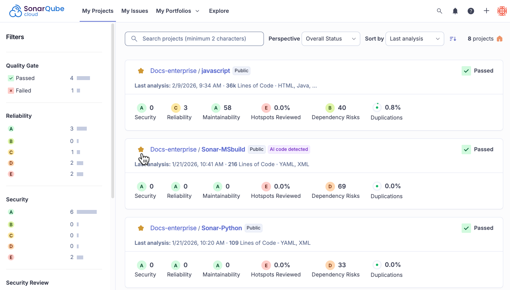Click the plus icon to add project
Screen dimensions: 510x290
coord(487,11)
